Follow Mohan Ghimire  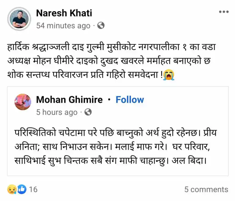point(130,100)
